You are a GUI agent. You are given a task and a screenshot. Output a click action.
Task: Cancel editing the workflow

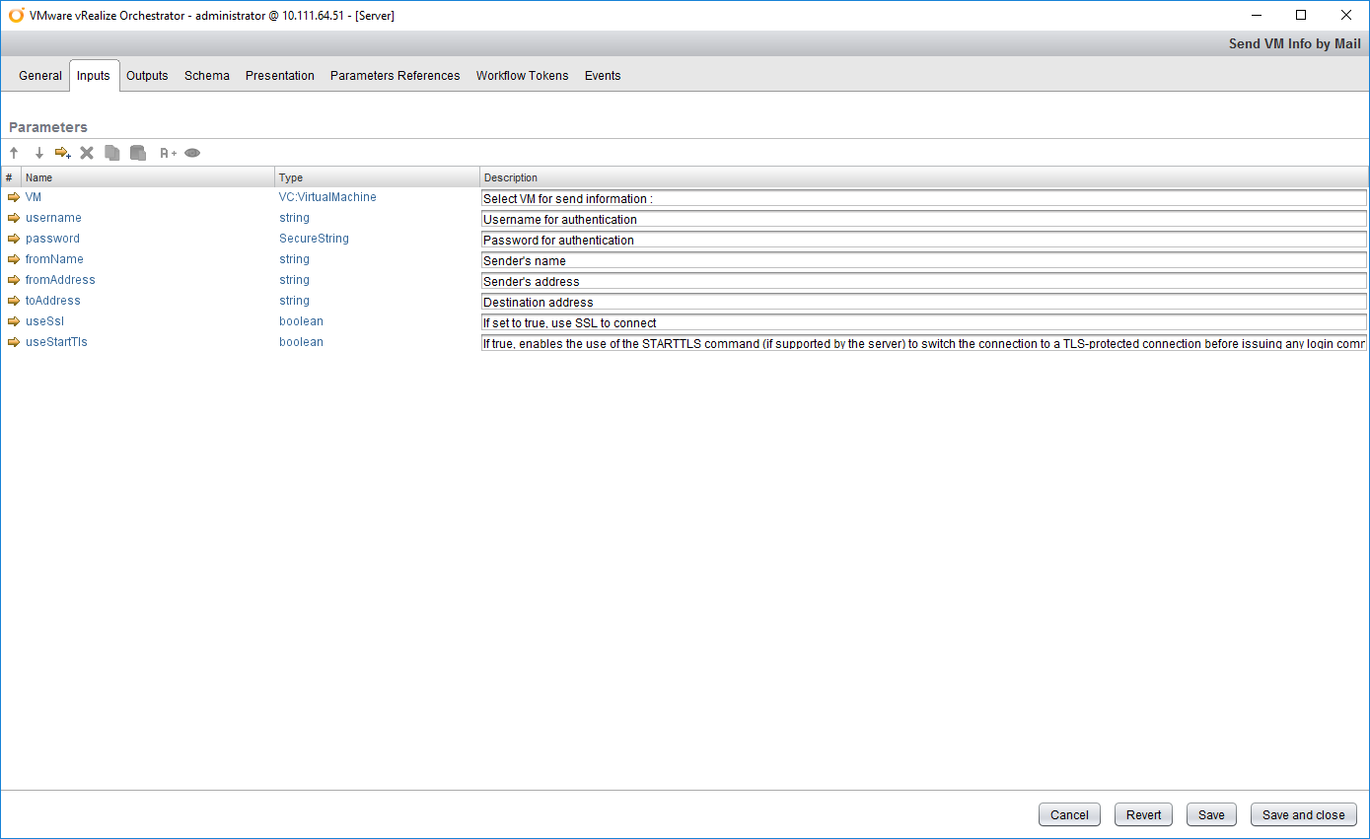click(x=1069, y=814)
